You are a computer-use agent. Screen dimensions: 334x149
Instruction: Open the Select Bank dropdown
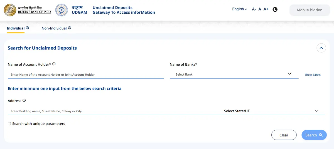tap(234, 74)
